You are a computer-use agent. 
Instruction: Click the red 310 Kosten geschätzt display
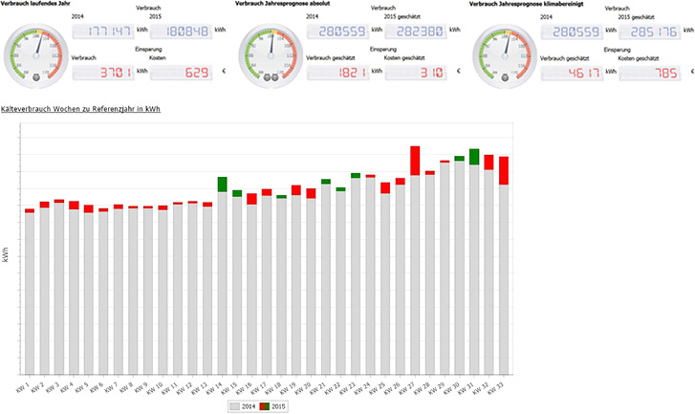click(x=417, y=71)
